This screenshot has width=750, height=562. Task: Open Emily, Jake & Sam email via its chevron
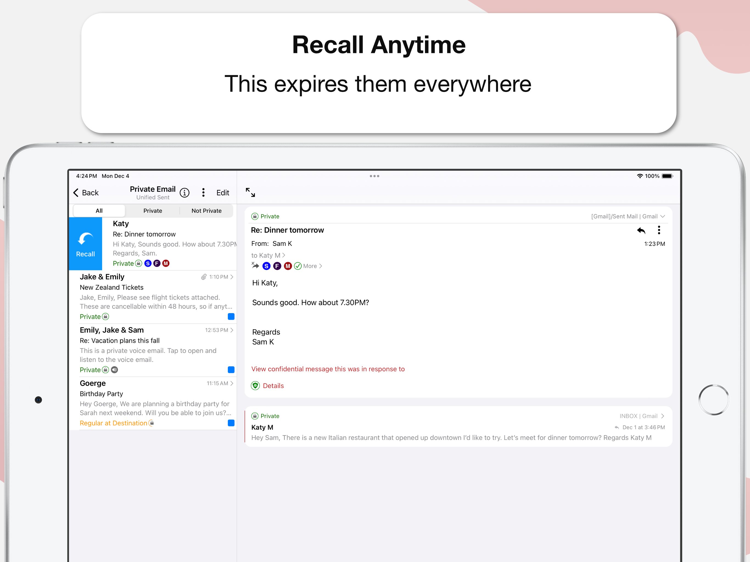coord(232,330)
